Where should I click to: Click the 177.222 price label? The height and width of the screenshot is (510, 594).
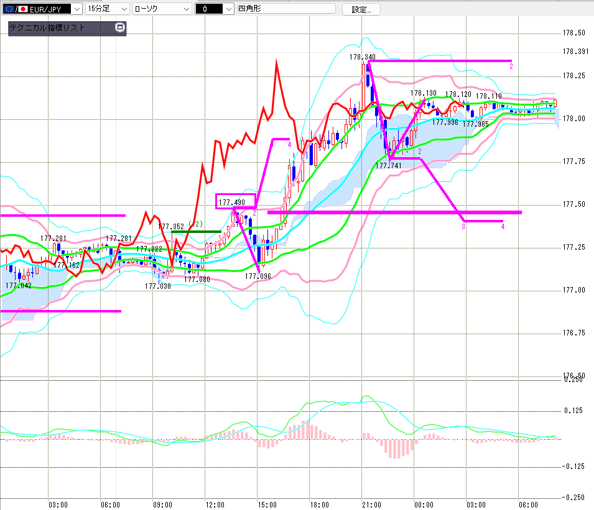click(x=149, y=249)
